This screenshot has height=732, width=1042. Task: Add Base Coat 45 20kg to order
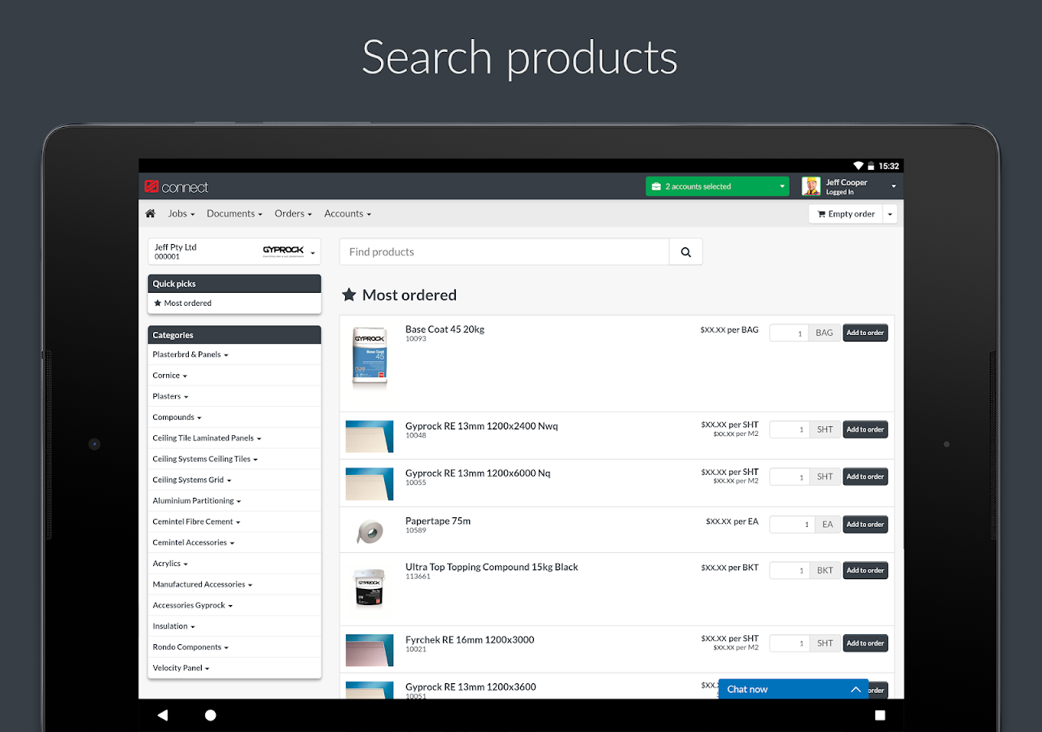pos(865,333)
